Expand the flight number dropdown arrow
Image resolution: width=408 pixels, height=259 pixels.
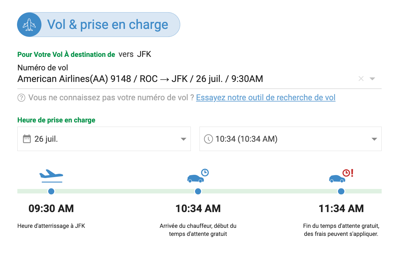click(372, 79)
